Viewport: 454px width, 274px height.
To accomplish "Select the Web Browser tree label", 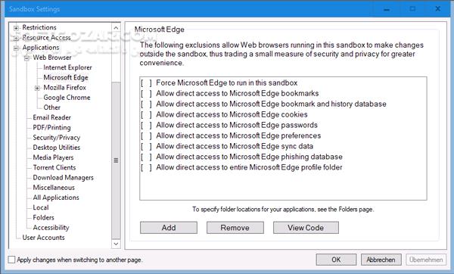I will [52, 58].
